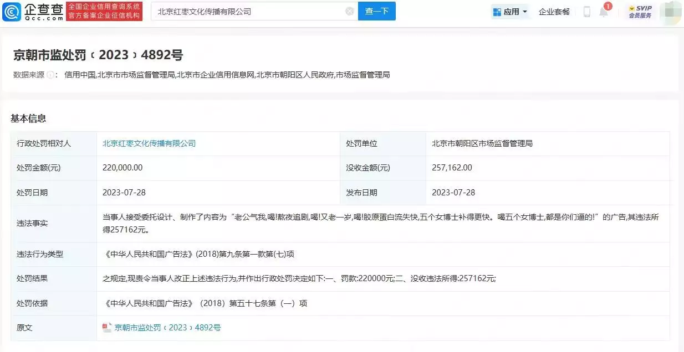Screen dimensions: 684x352
Task: Click the Qcc 企查查 logo
Action: [x=33, y=11]
